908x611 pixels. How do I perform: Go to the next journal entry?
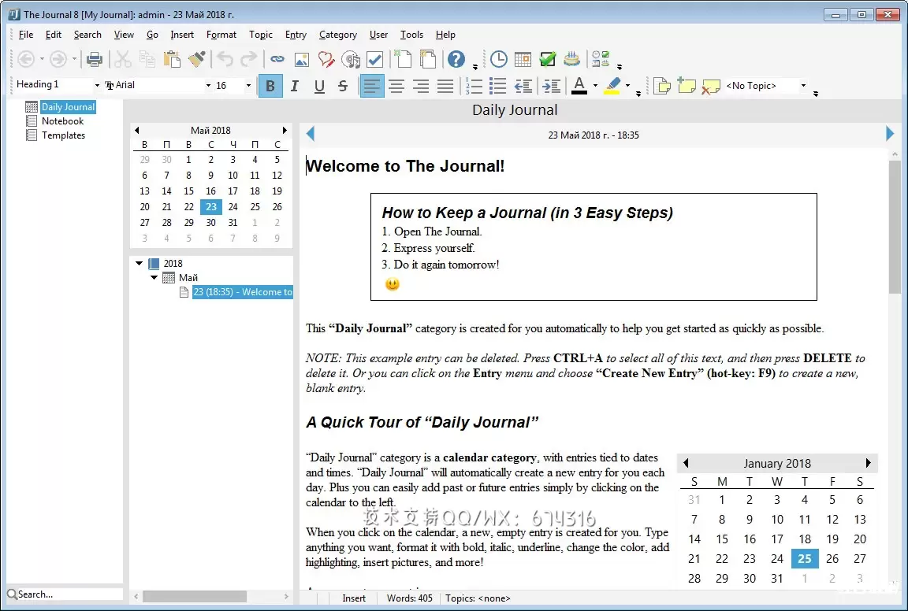pyautogui.click(x=890, y=134)
